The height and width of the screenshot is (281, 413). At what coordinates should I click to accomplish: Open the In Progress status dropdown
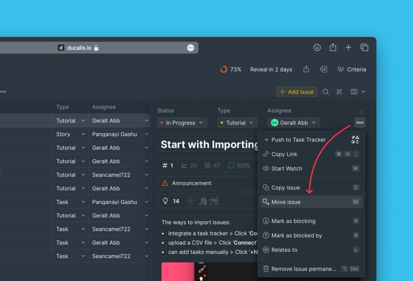[182, 123]
